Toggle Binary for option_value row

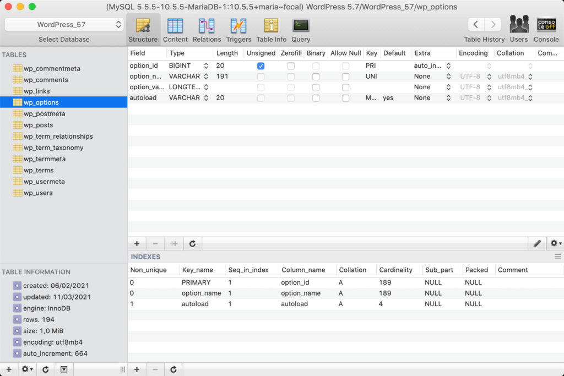[316, 88]
